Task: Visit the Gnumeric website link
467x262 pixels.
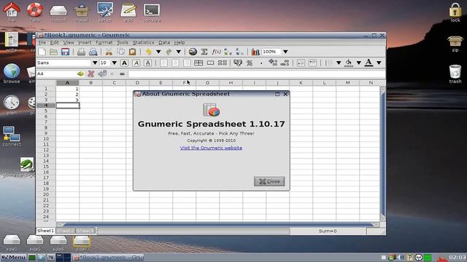Action: tap(211, 148)
